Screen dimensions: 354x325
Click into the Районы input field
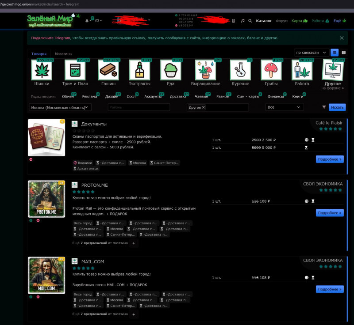click(139, 107)
